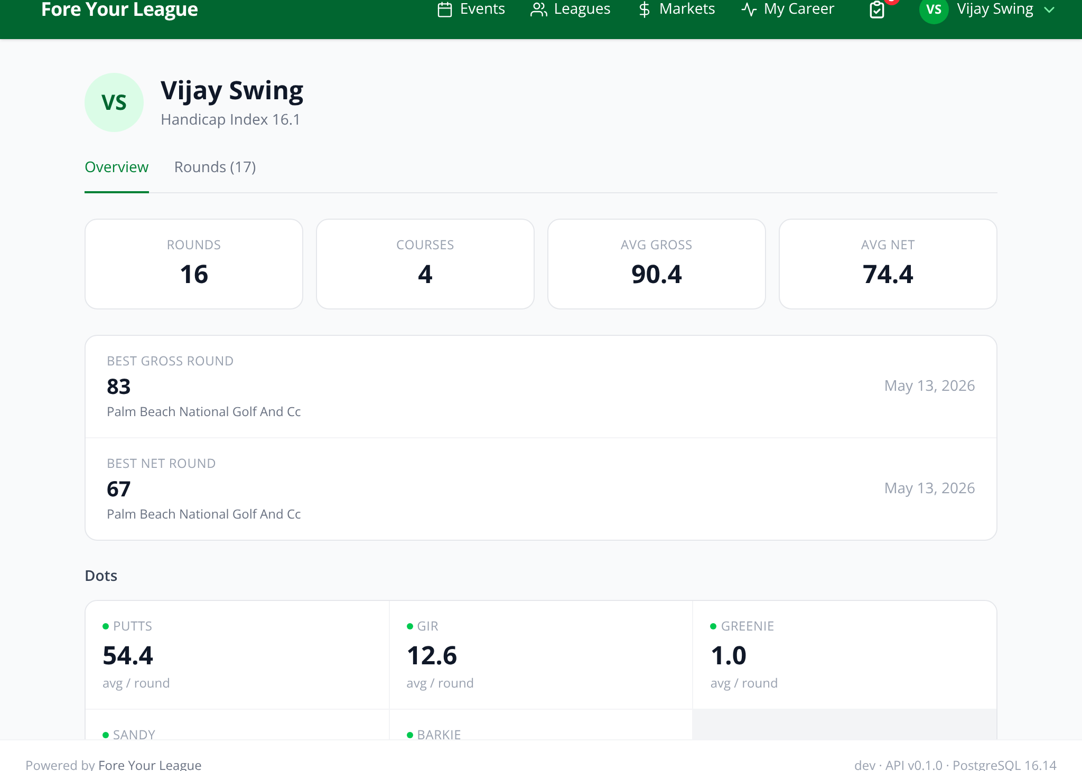This screenshot has height=771, width=1082.
Task: Click the Handicap Index 16.1 text
Action: tap(230, 120)
